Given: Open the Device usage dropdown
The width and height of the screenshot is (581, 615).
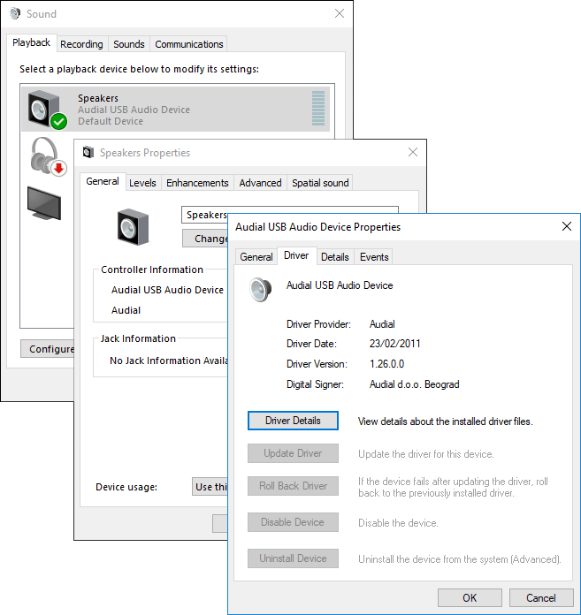Looking at the screenshot, I should (210, 487).
